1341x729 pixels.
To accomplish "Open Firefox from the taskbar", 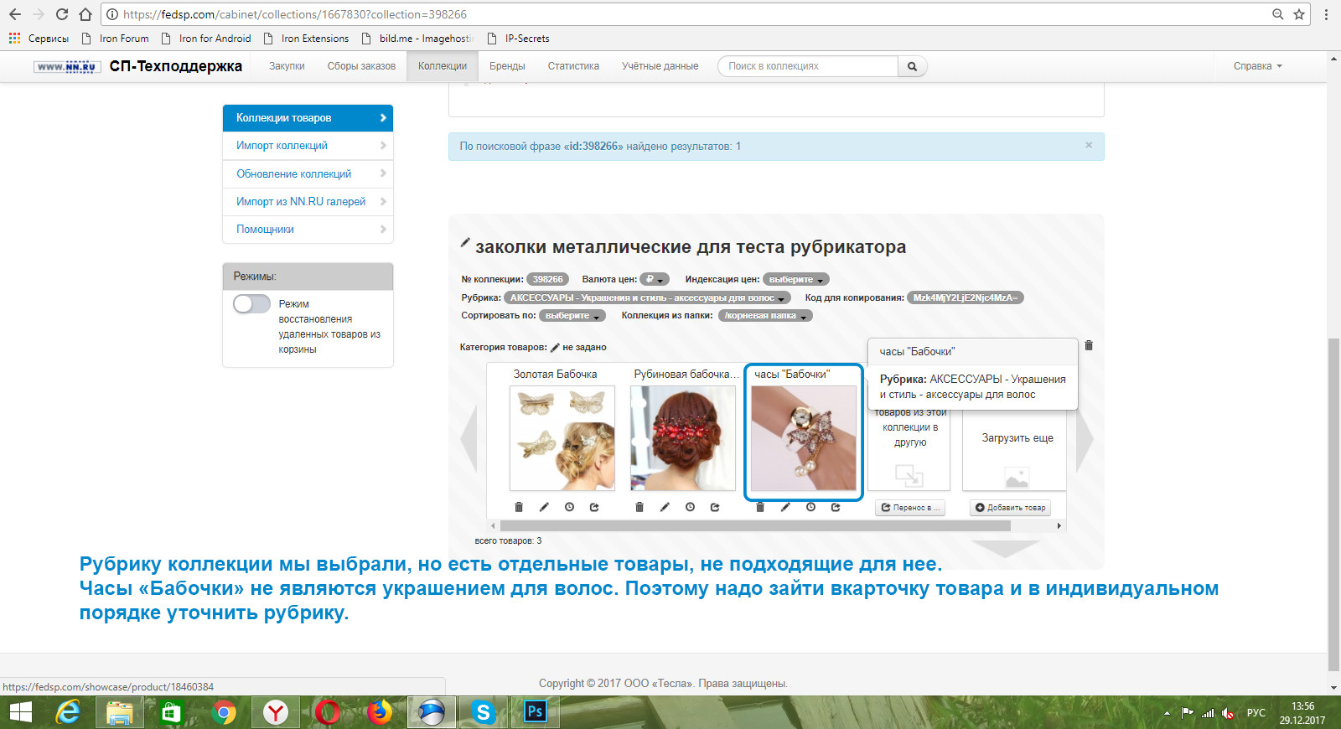I will (x=380, y=712).
